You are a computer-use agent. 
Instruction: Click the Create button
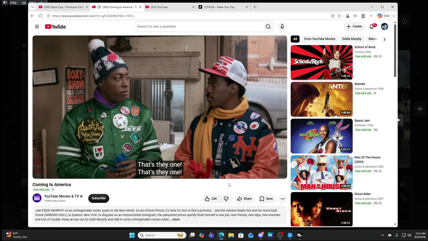coord(354,26)
